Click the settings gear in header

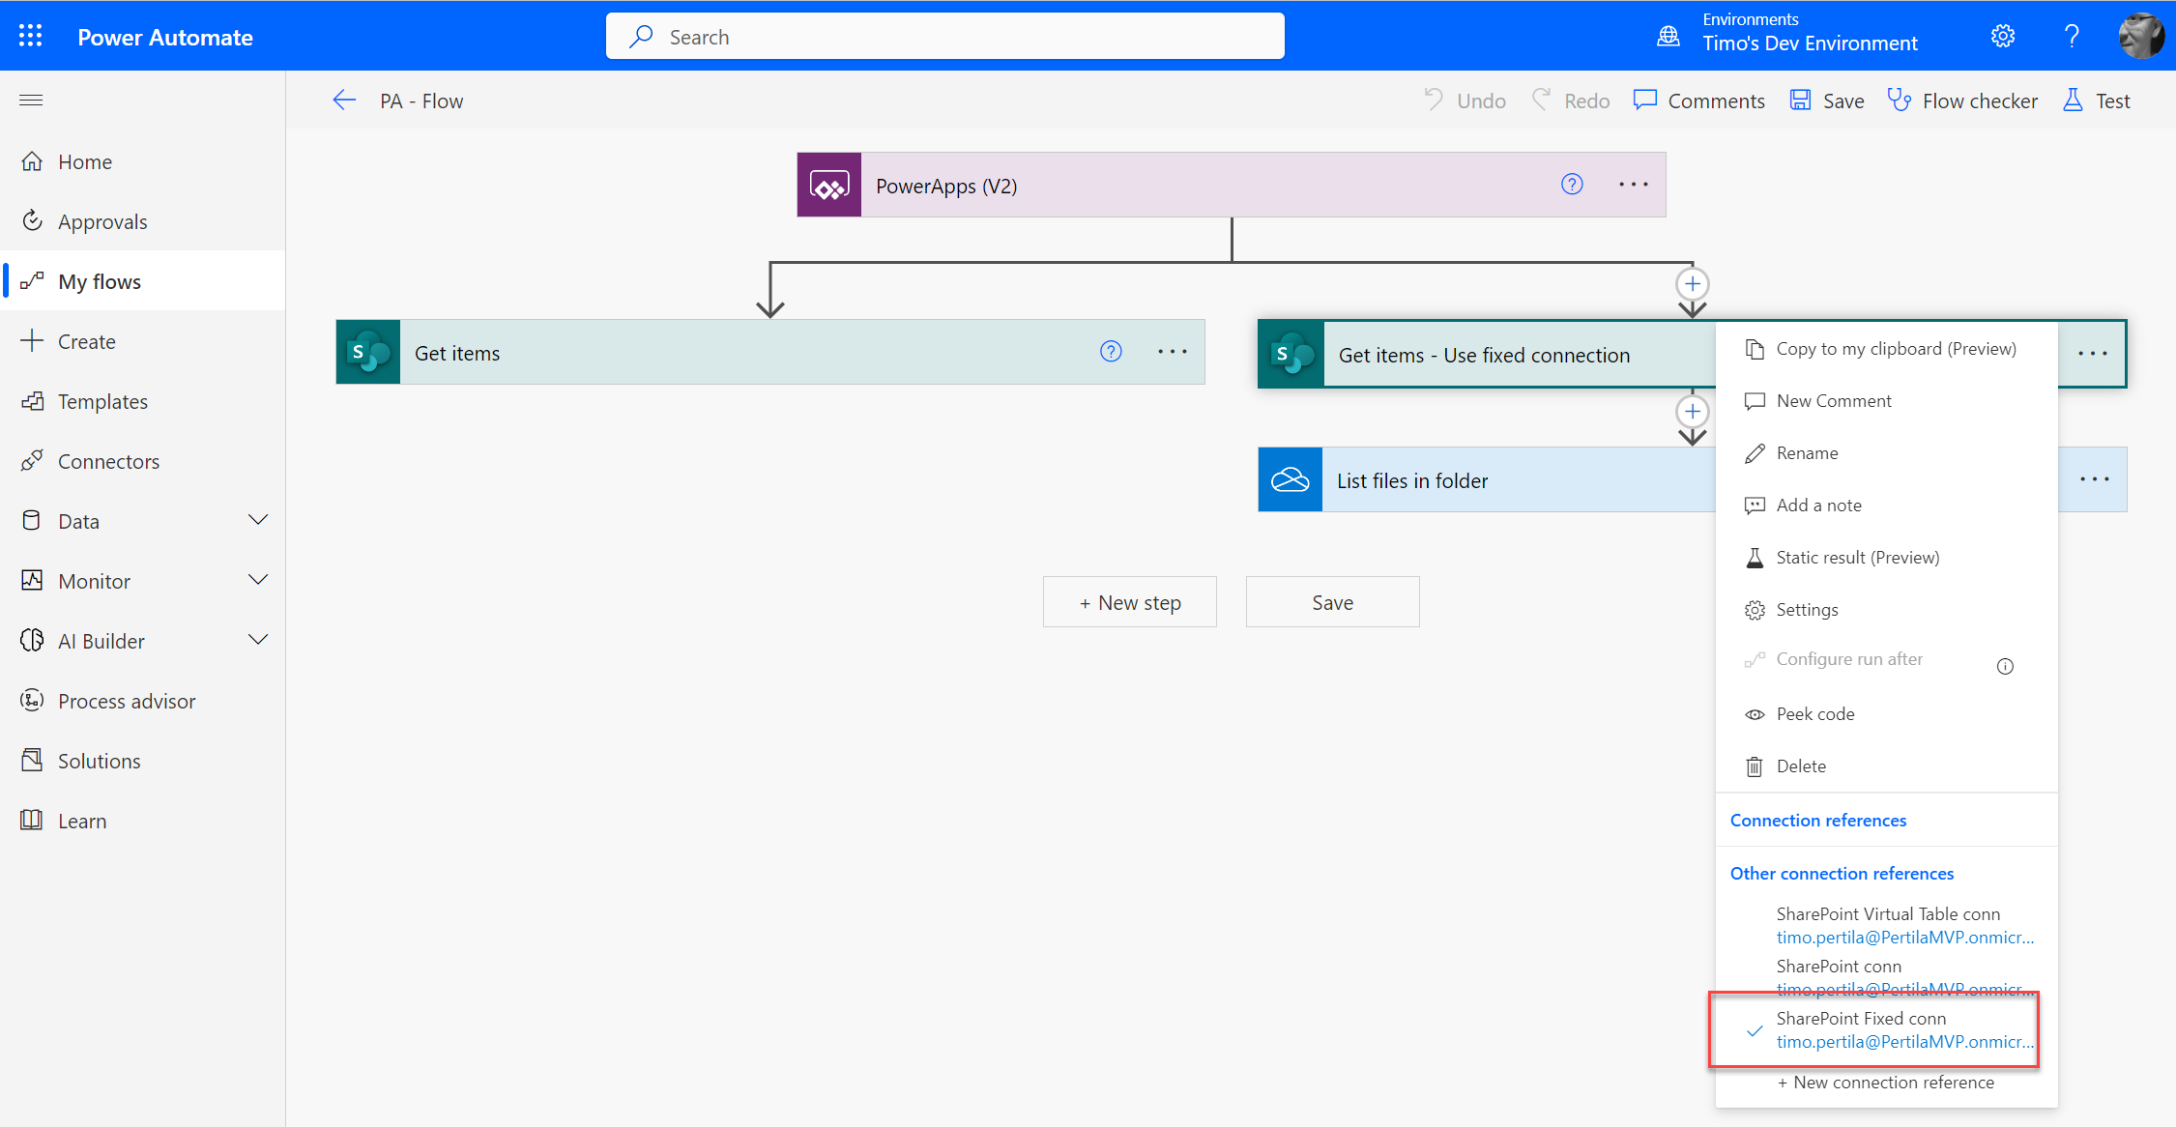(2003, 37)
